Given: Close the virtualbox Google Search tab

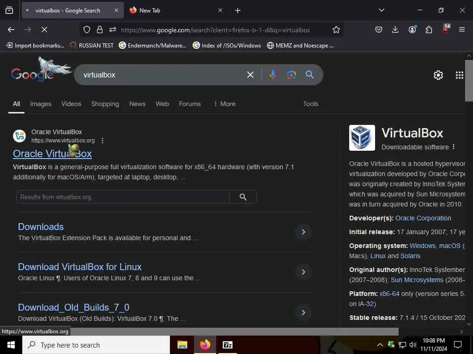Looking at the screenshot, I should point(116,10).
